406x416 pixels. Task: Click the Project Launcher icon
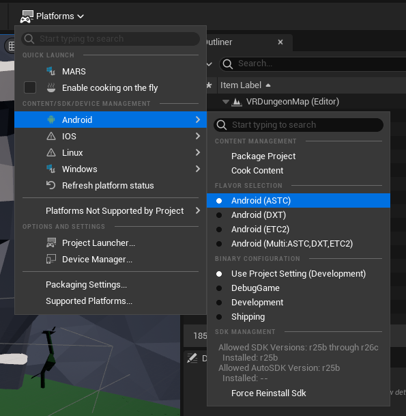click(51, 242)
